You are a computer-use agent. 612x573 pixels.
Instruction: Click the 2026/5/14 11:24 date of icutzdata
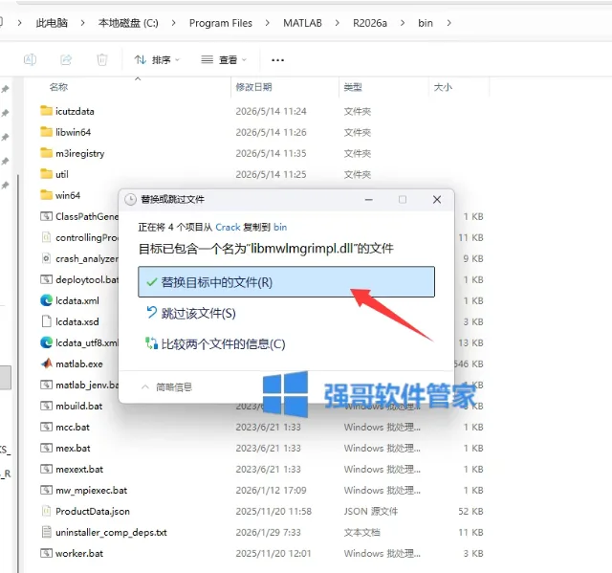(271, 111)
